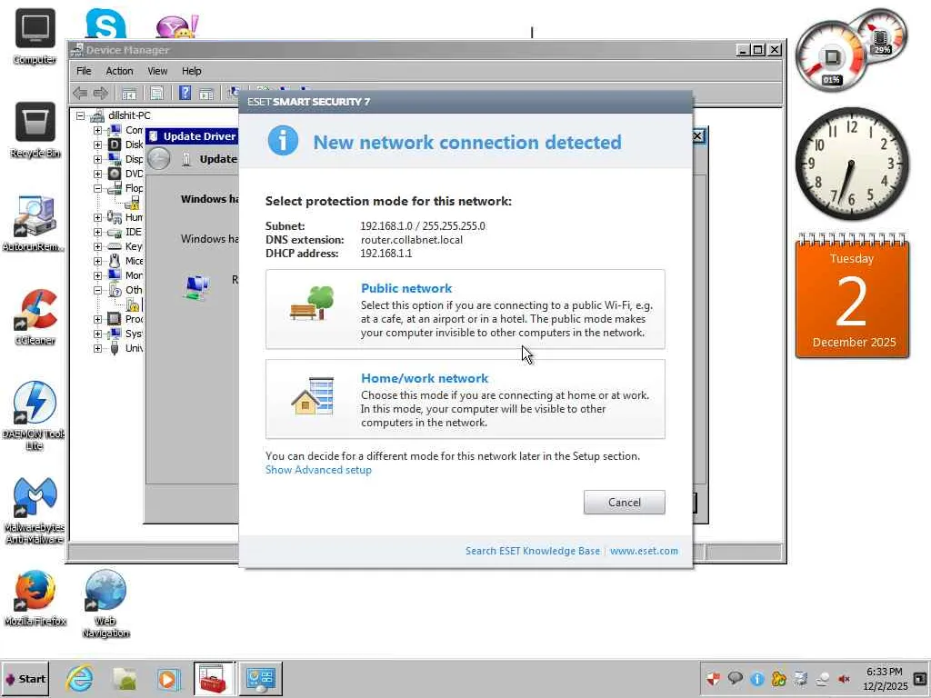Select the warning device under Floppy category
This screenshot has height=698, width=931.
pos(133,203)
